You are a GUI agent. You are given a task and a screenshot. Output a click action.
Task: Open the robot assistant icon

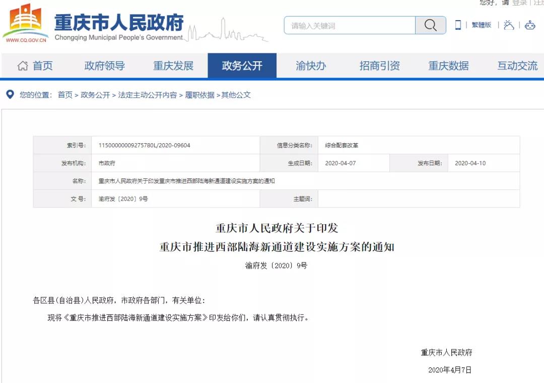(530, 25)
